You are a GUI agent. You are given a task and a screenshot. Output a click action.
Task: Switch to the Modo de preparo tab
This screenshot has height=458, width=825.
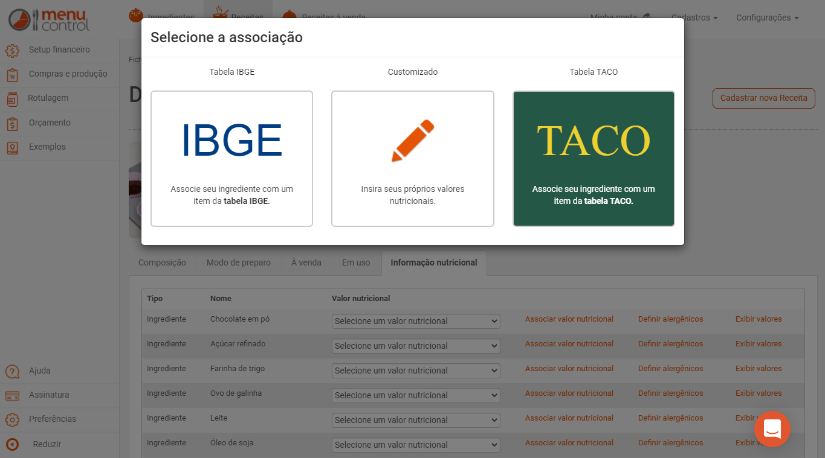tap(239, 263)
